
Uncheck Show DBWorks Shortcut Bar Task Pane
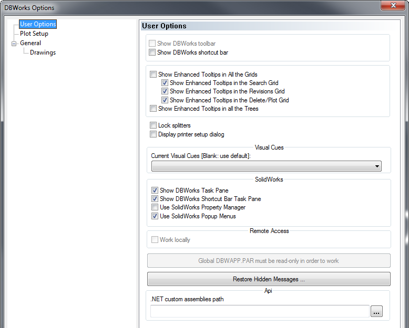pyautogui.click(x=155, y=198)
